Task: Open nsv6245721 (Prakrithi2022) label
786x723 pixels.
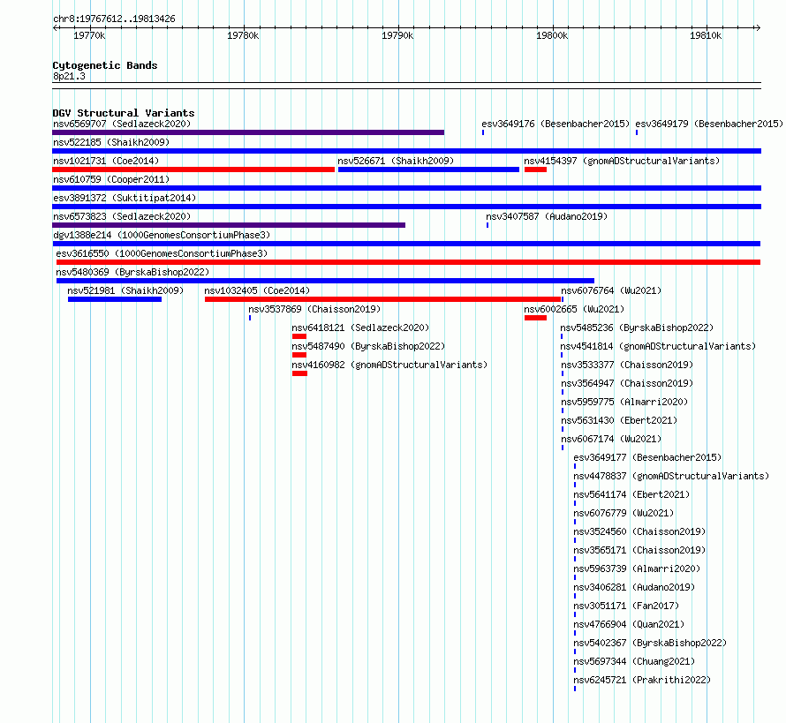Action: pyautogui.click(x=642, y=680)
